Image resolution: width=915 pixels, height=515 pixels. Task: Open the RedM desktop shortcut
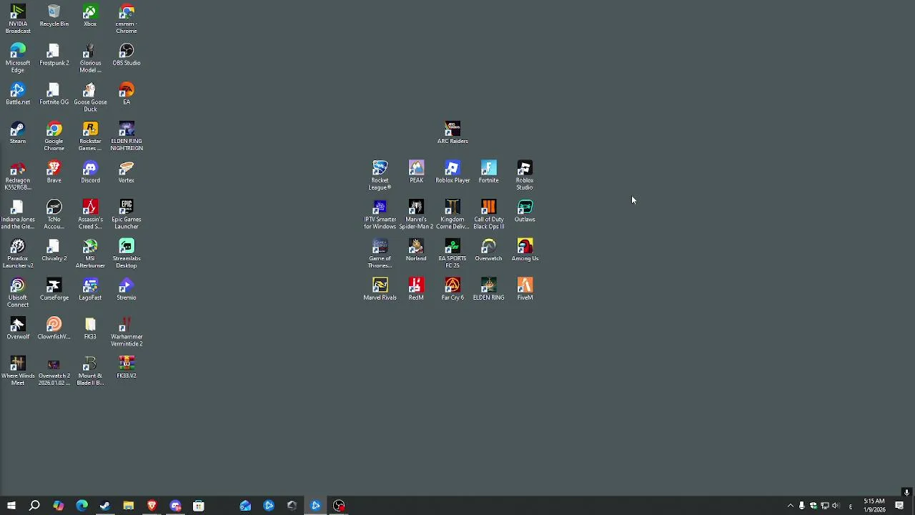(x=416, y=290)
